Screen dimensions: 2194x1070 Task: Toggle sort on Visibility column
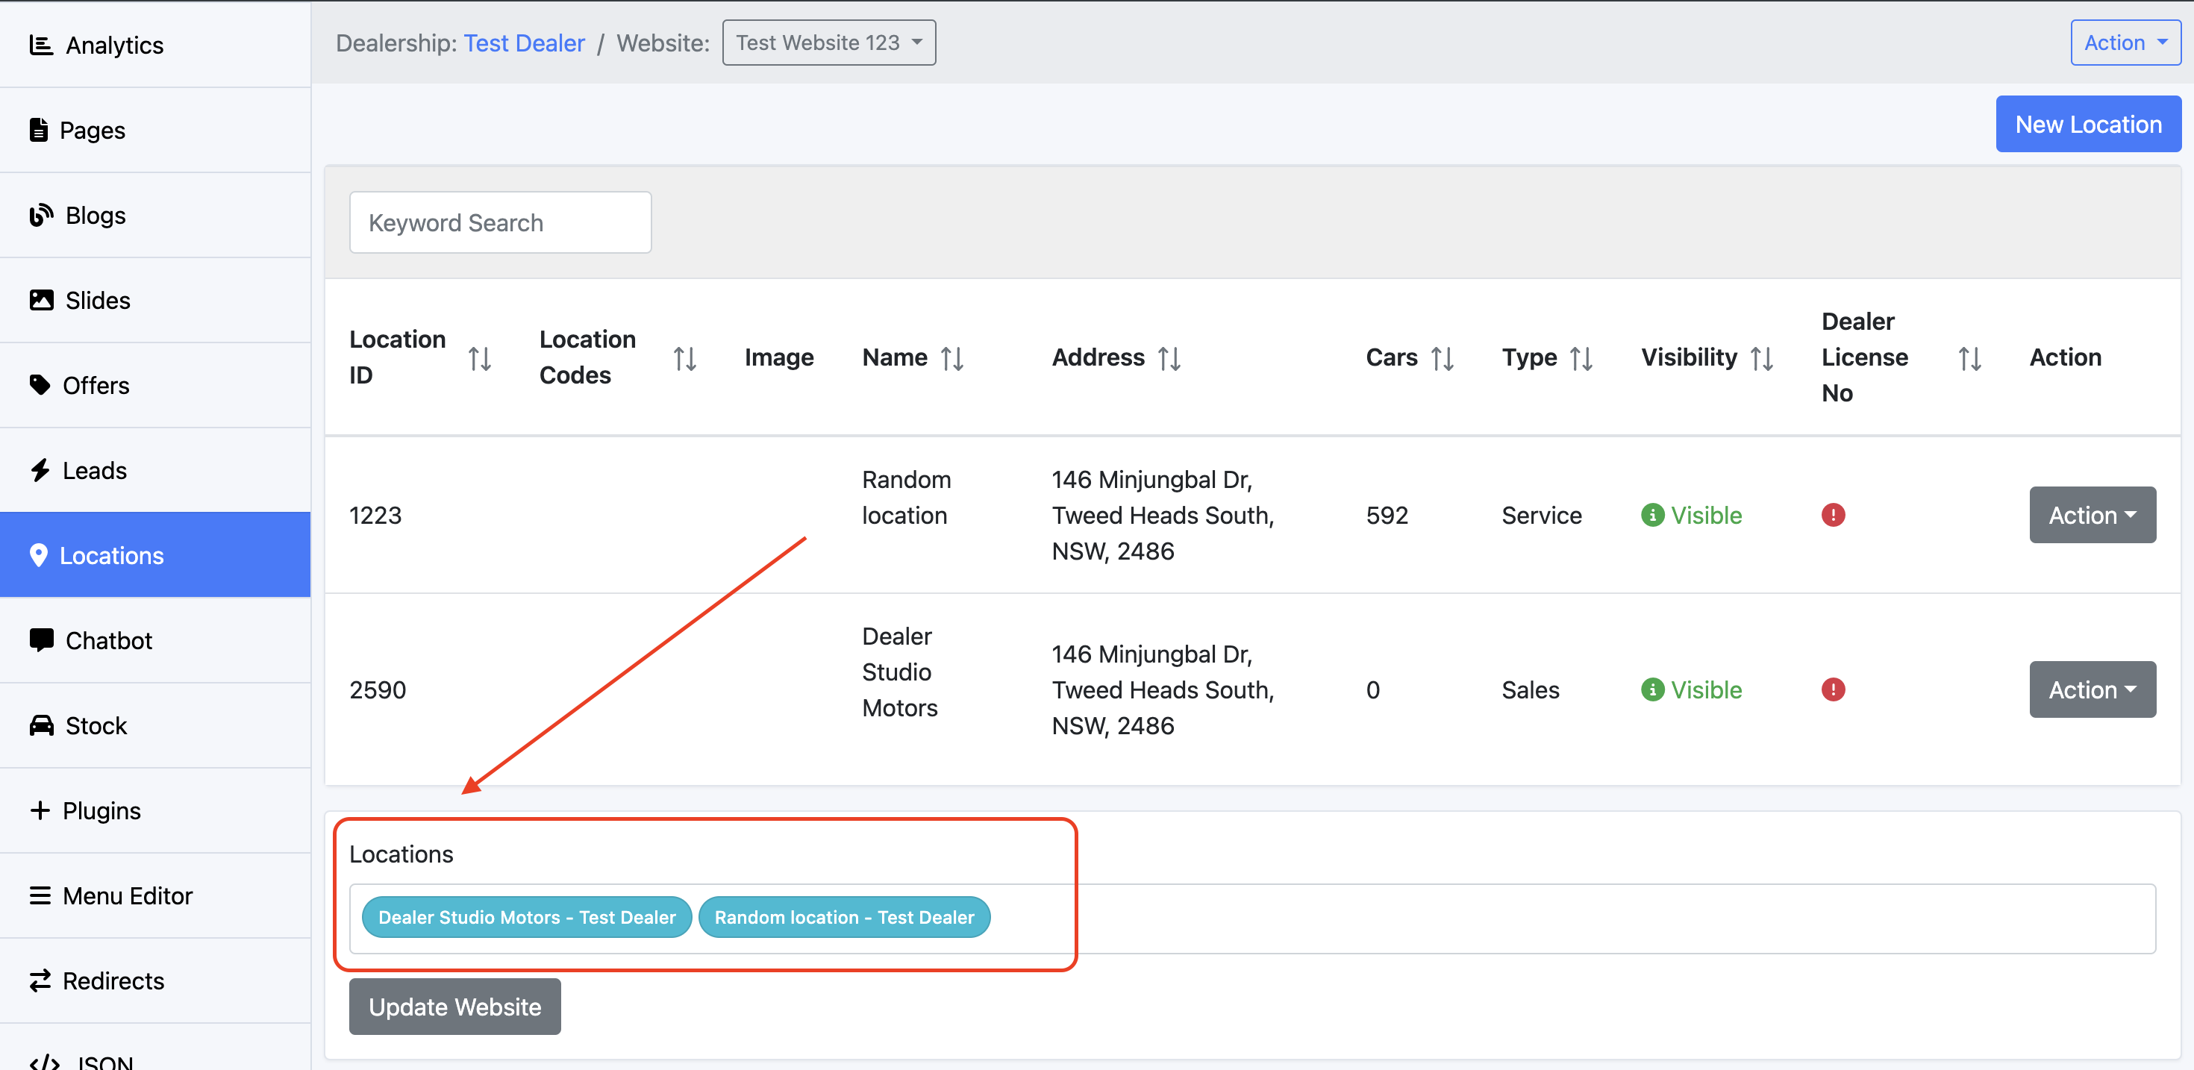coord(1762,358)
